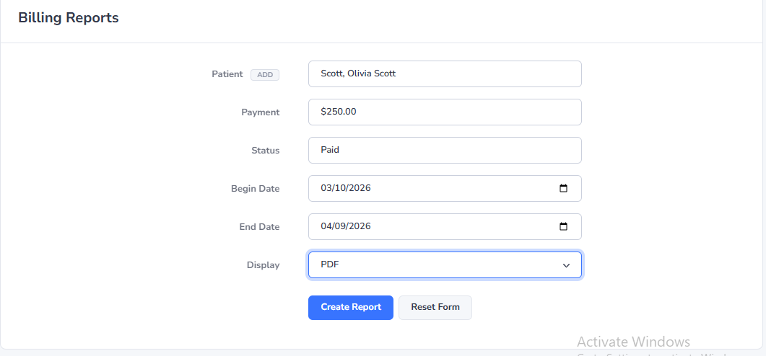Open the Display dropdown showing PDF

(444, 264)
